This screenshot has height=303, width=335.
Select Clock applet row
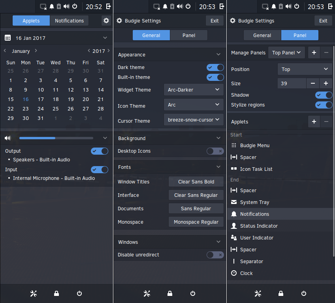[280, 273]
